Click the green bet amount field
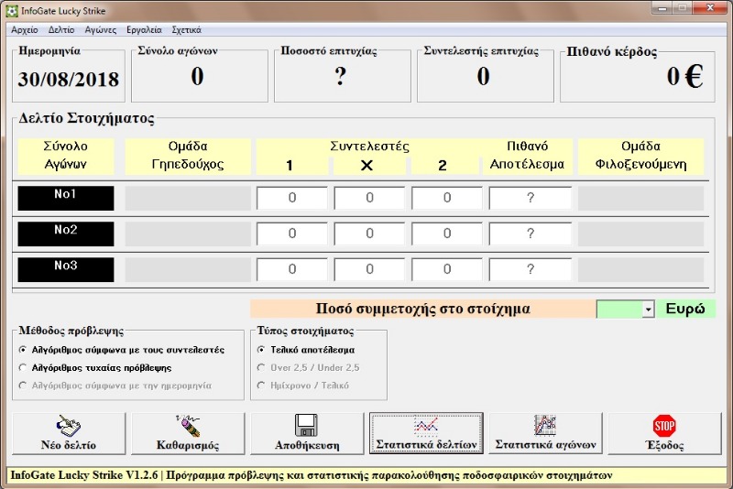The image size is (733, 489). click(619, 310)
